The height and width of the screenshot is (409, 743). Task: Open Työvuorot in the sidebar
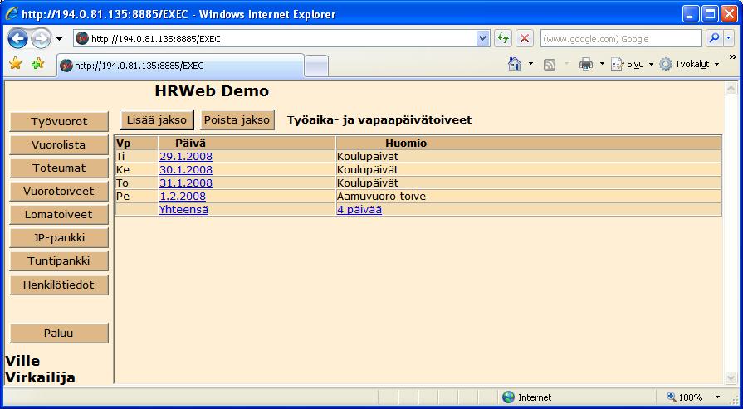point(59,122)
